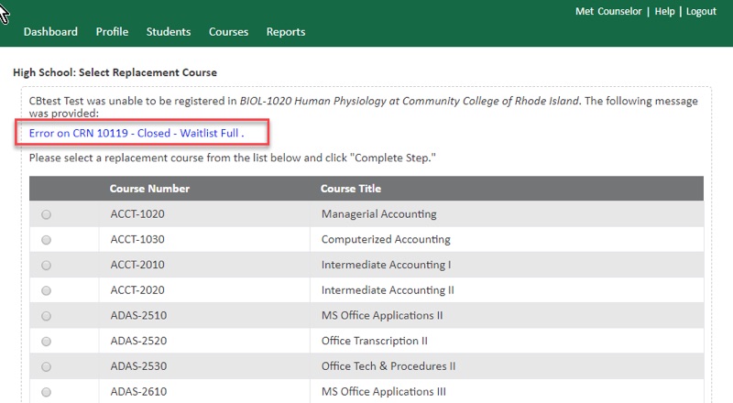The height and width of the screenshot is (403, 733).
Task: Log out using the Logout link
Action: click(x=701, y=12)
